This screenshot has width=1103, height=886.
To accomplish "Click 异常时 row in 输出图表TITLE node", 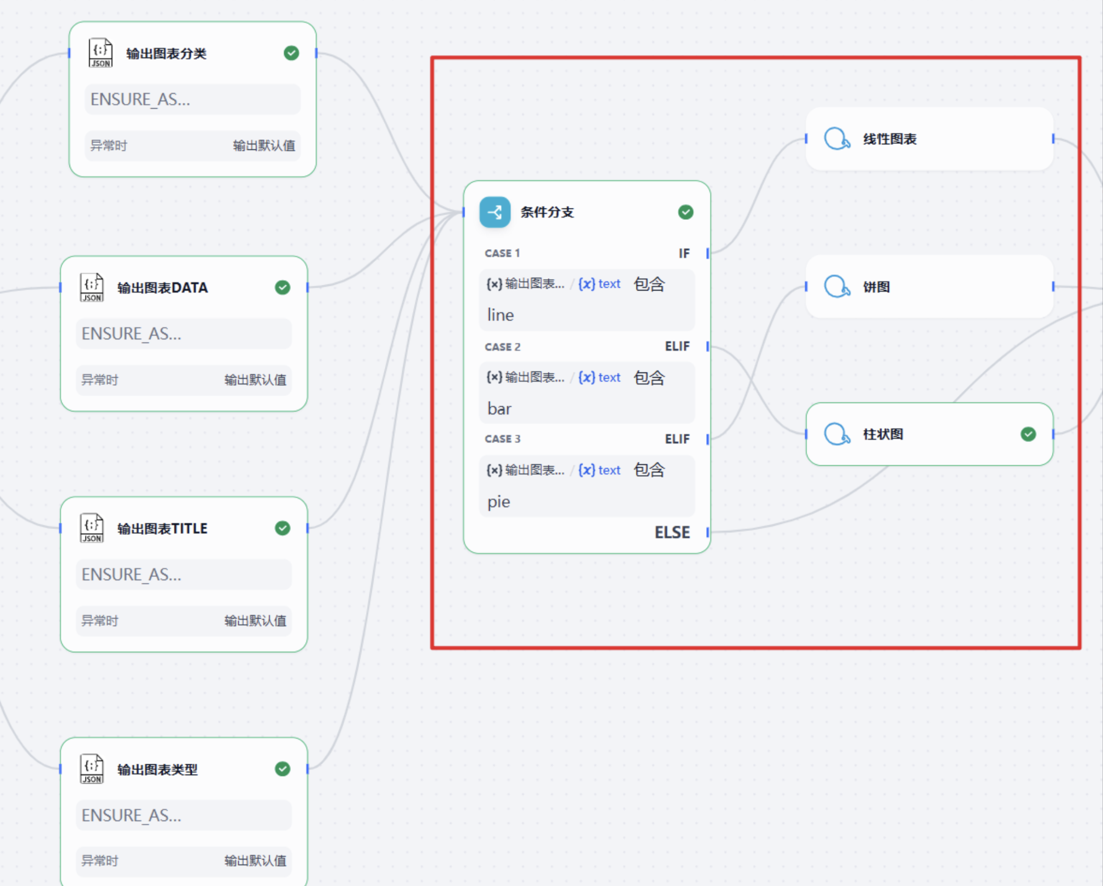I will point(184,621).
